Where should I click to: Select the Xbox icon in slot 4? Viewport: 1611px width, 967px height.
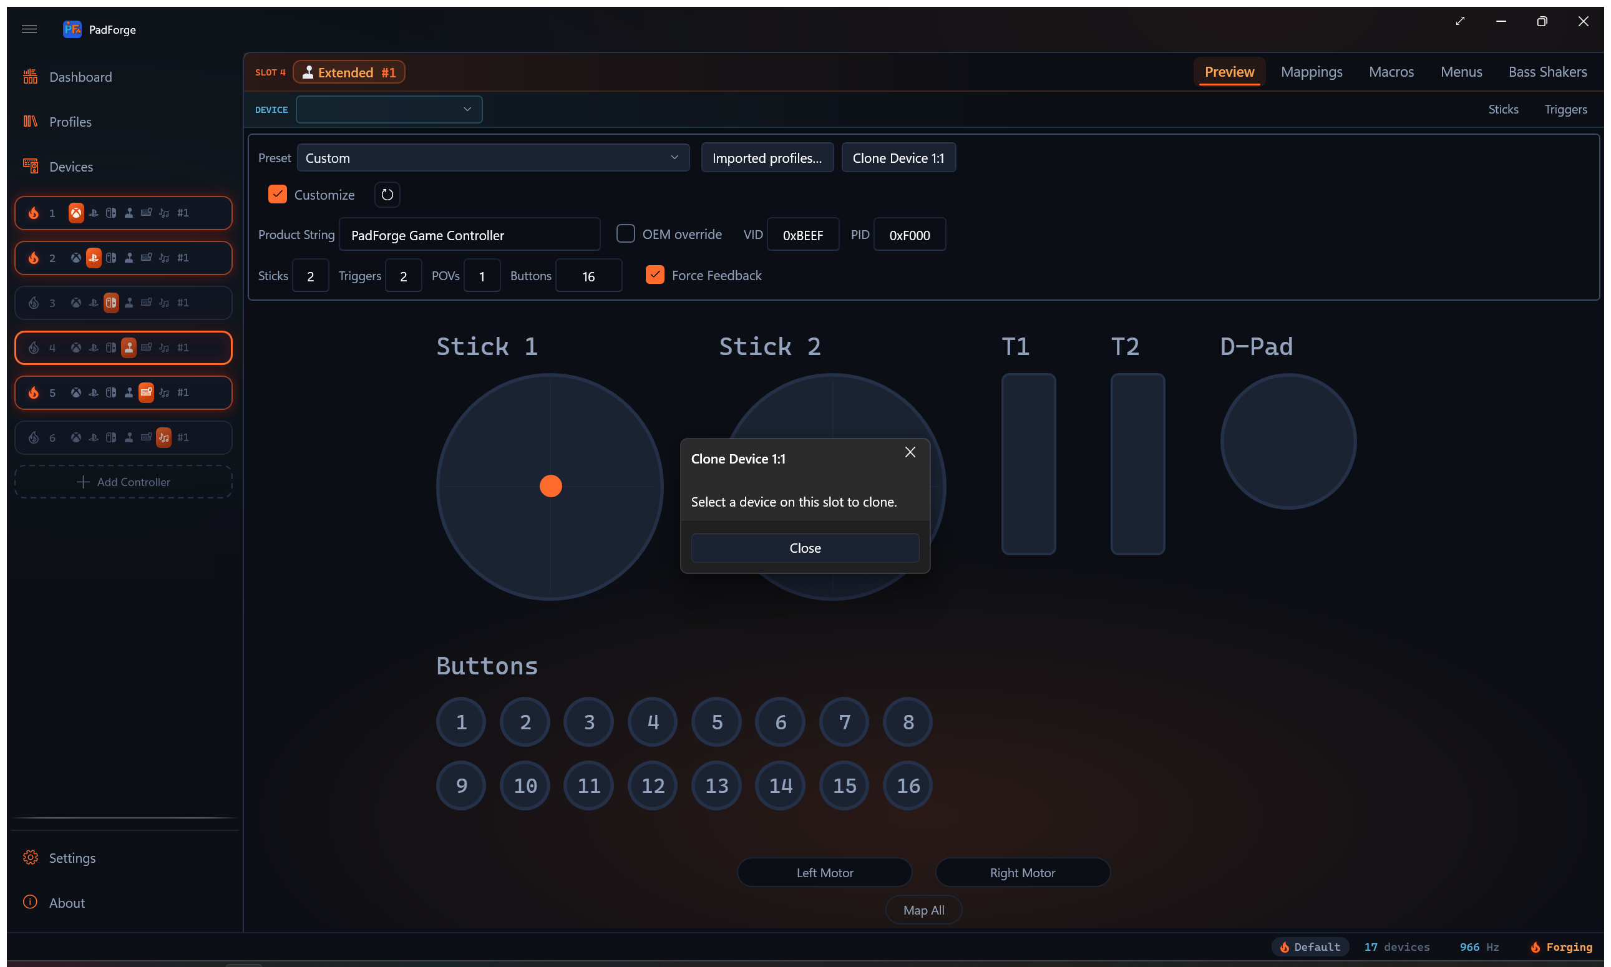[76, 347]
